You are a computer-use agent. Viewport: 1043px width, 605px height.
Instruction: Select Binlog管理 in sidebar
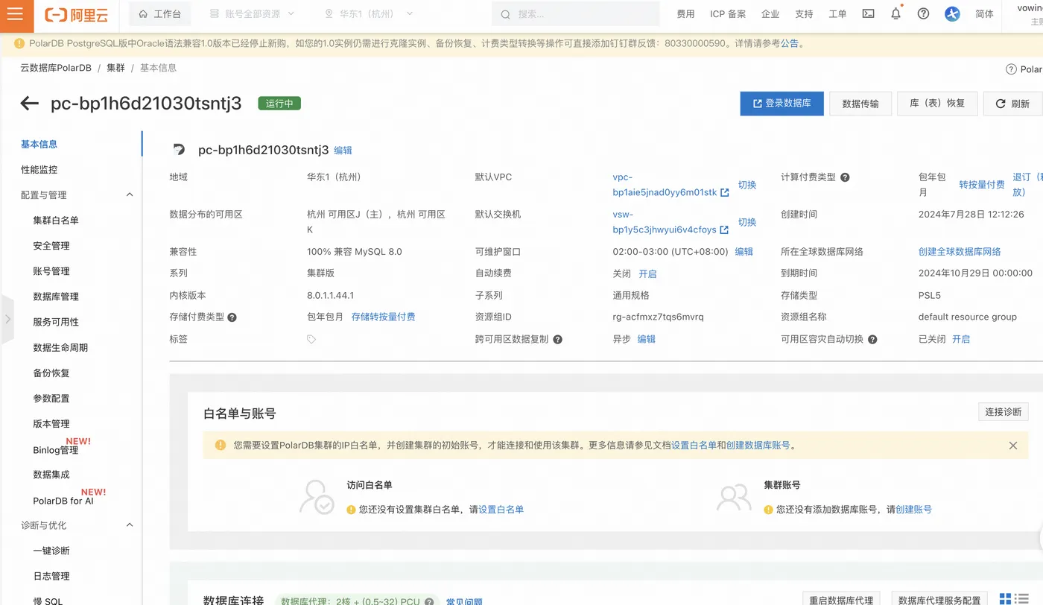(55, 450)
